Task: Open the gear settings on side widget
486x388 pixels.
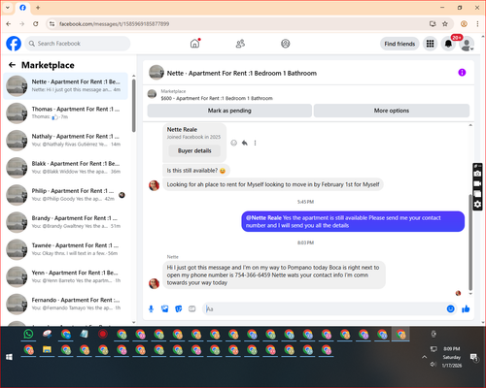Action: (477, 205)
